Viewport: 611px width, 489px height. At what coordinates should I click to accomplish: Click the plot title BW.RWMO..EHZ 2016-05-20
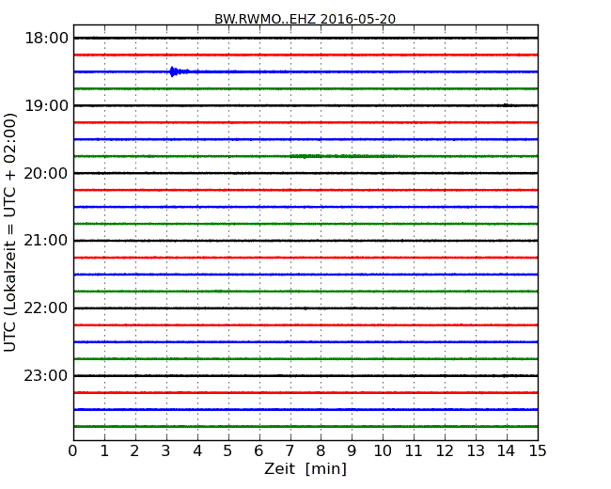click(305, 19)
